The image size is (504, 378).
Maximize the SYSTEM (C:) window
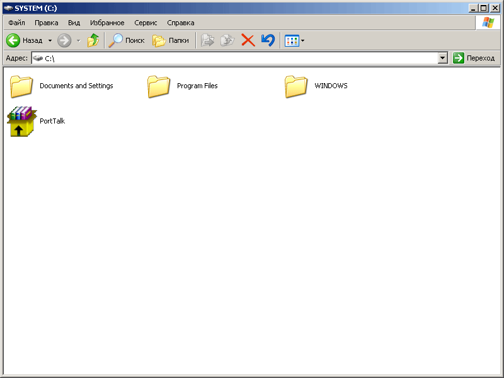(483, 8)
